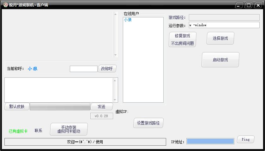Click the chat log scrollbar up arrow
The width and height of the screenshot is (265, 151).
tap(115, 14)
